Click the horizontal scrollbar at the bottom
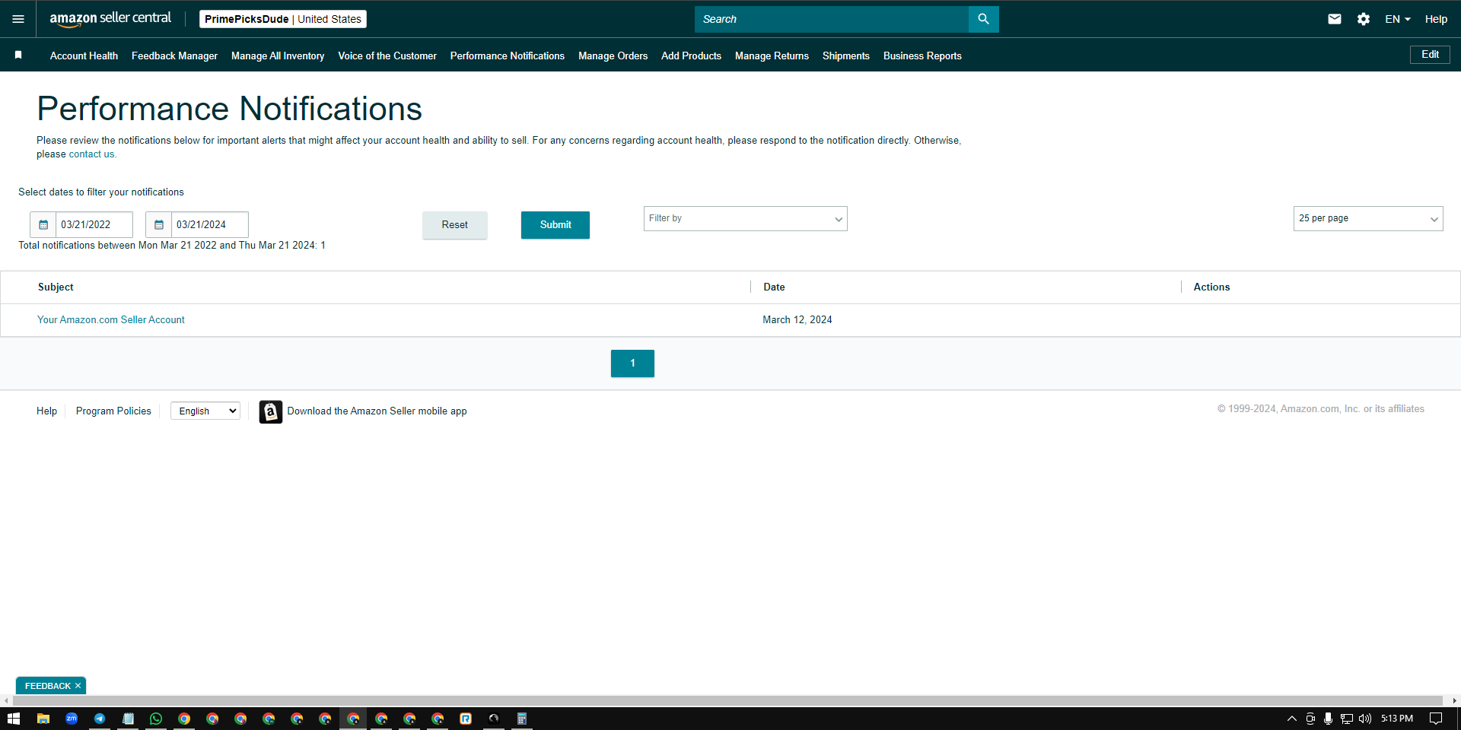This screenshot has width=1461, height=730. [727, 700]
